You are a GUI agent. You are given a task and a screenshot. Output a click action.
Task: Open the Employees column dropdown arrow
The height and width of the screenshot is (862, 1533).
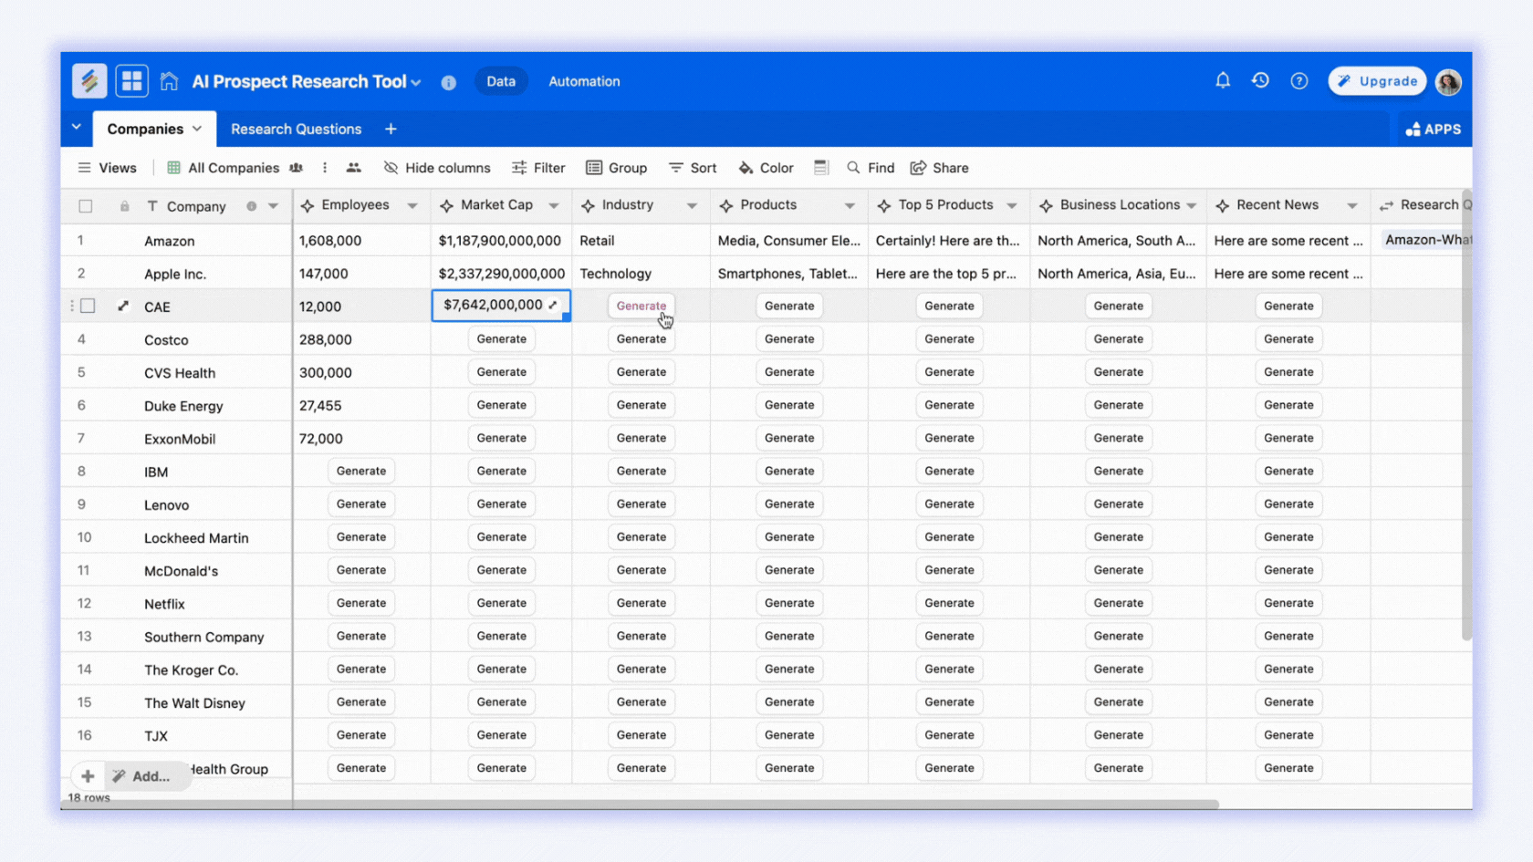pyautogui.click(x=412, y=206)
